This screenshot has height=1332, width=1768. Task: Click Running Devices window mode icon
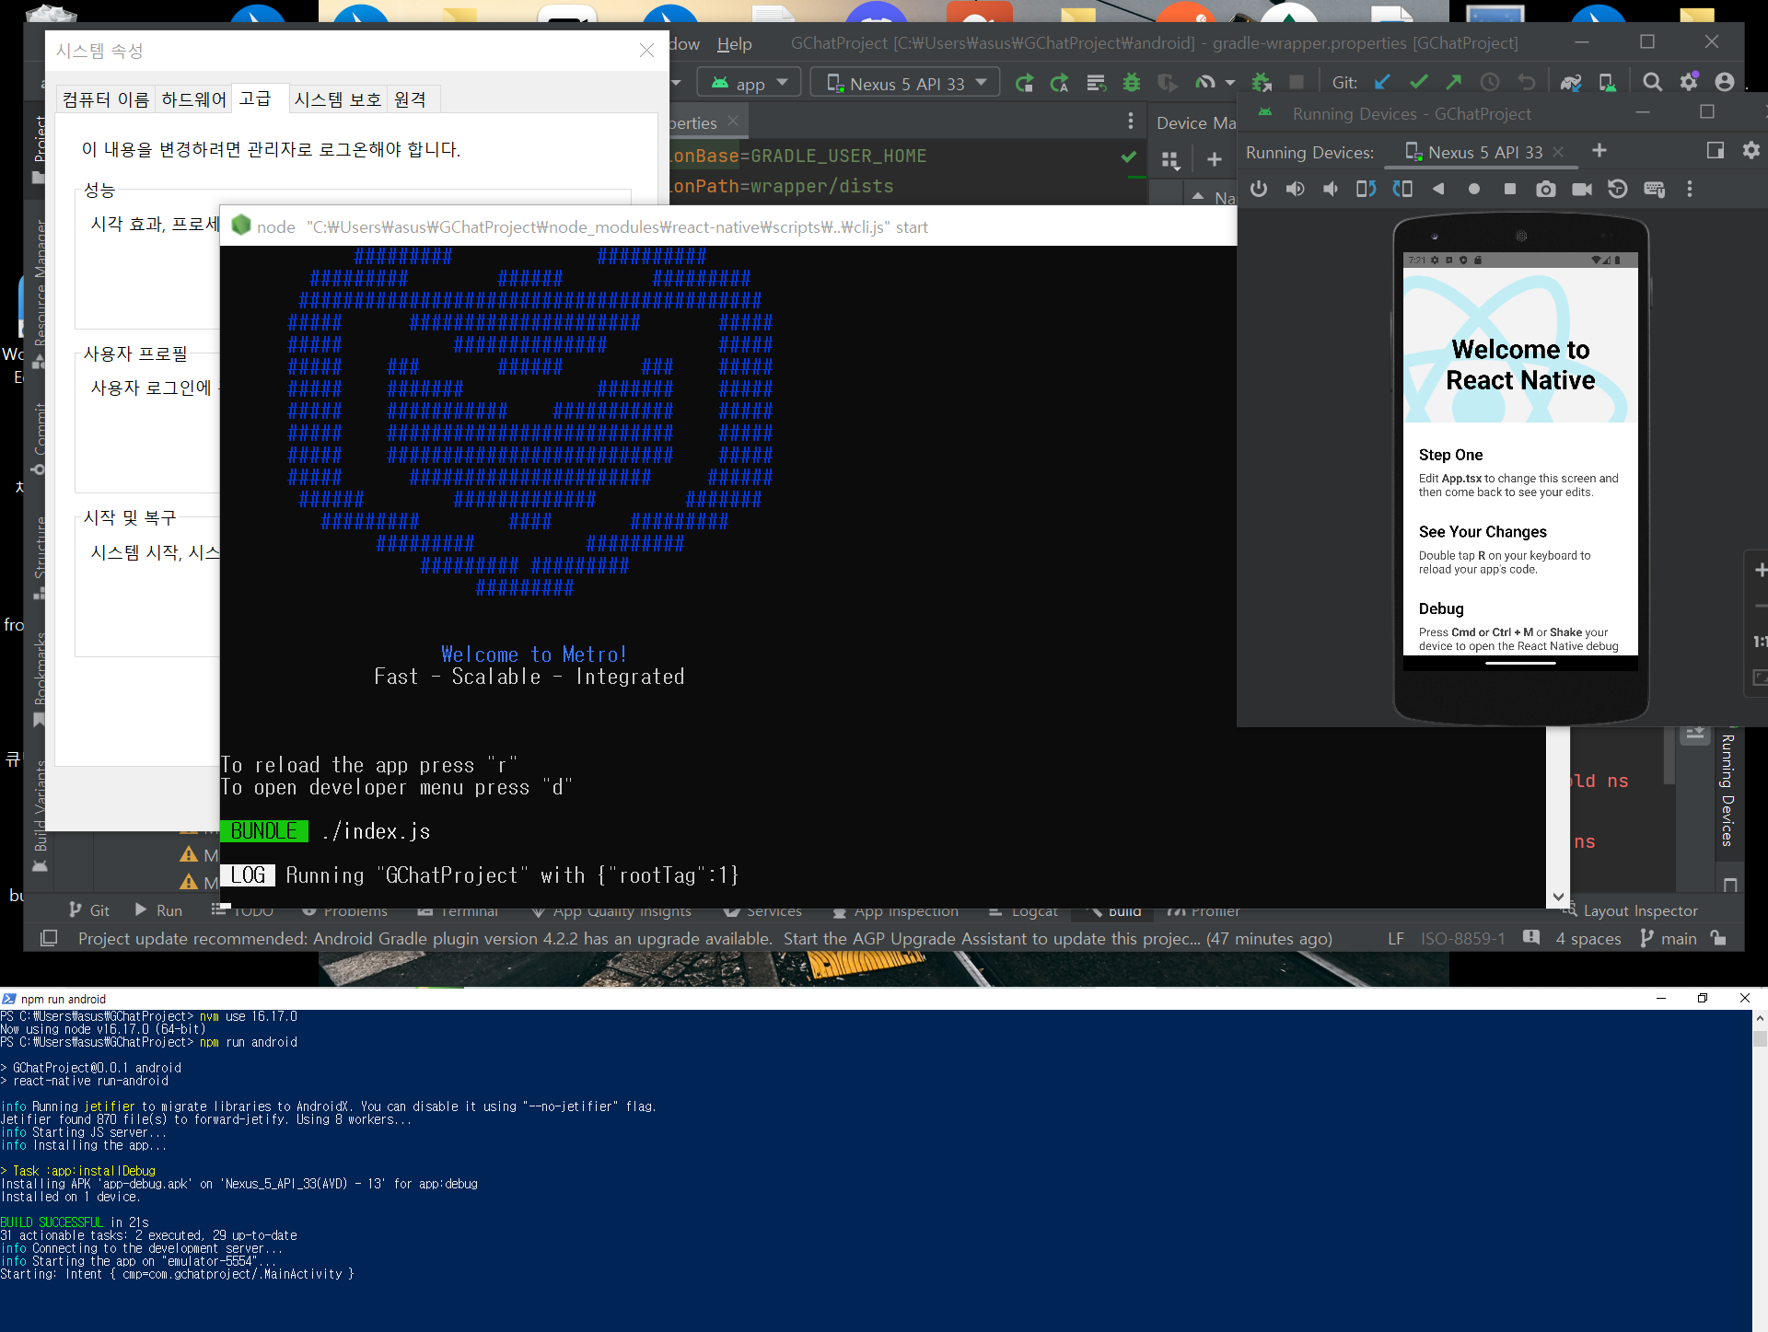[x=1716, y=151]
